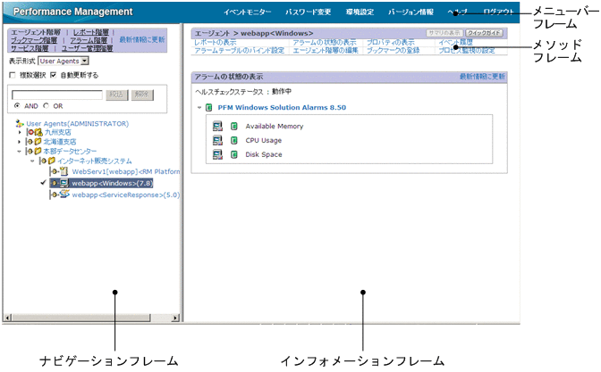Open the プロパティの表示 method link
The width and height of the screenshot is (601, 372).
[x=391, y=43]
